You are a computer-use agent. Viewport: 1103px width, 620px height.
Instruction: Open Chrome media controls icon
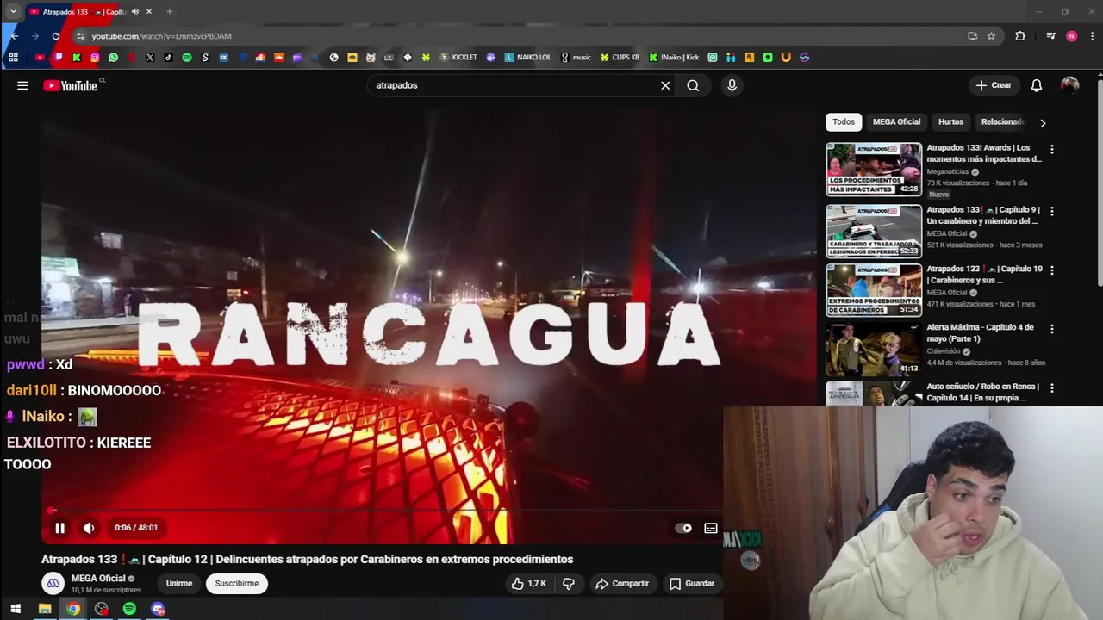1050,36
